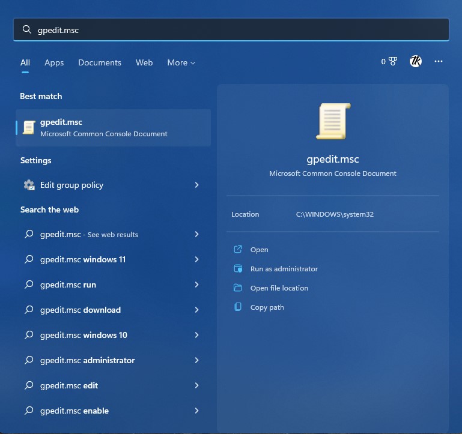
Task: Expand chevron for 'gpedit.msc edit'
Action: click(x=196, y=385)
